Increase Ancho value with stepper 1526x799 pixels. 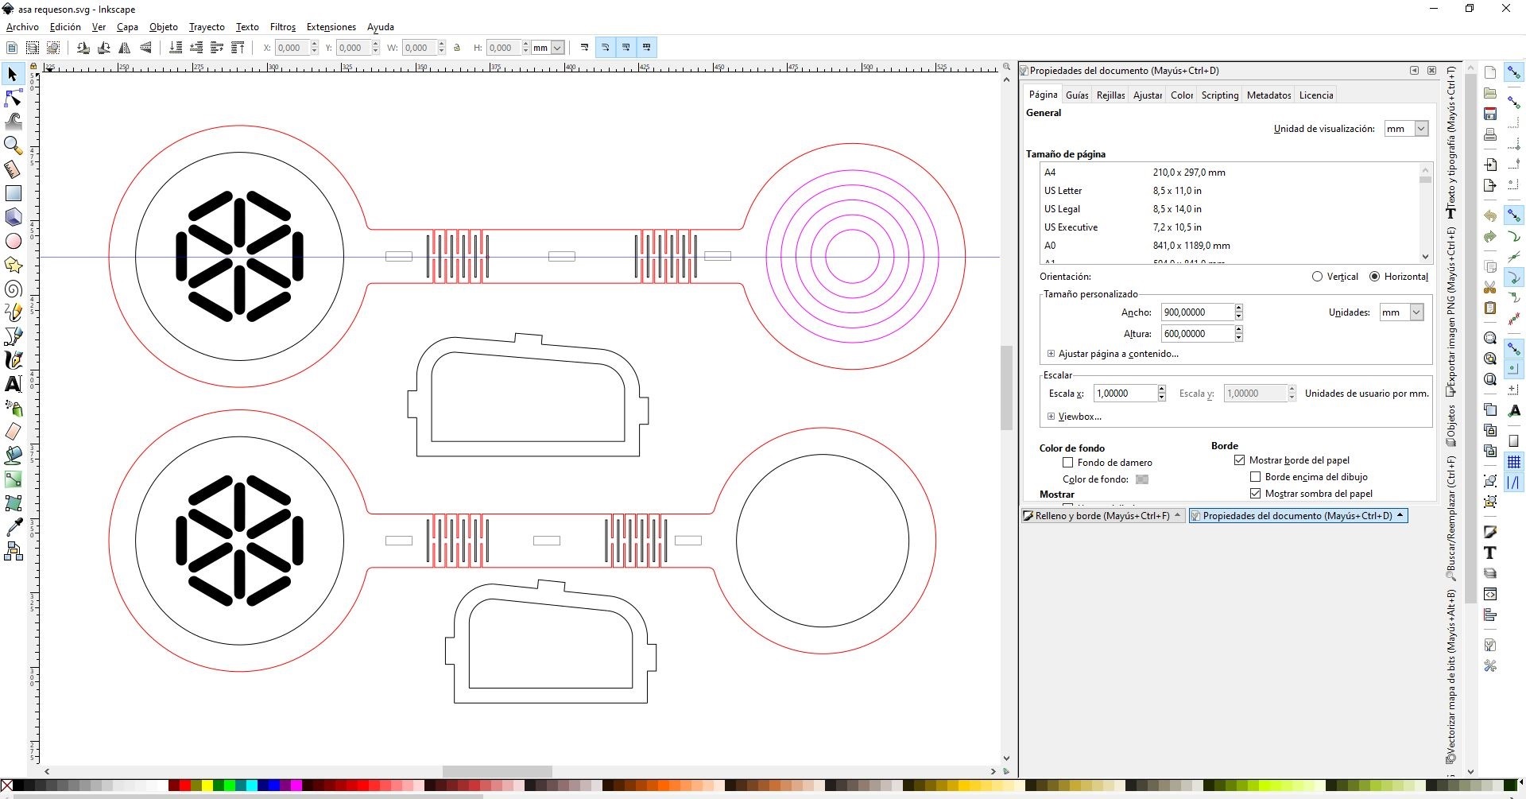(x=1238, y=308)
